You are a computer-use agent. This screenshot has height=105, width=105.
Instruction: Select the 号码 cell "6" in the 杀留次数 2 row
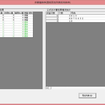click(x=88, y=21)
